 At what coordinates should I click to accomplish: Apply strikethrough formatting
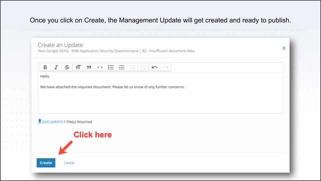click(x=67, y=67)
